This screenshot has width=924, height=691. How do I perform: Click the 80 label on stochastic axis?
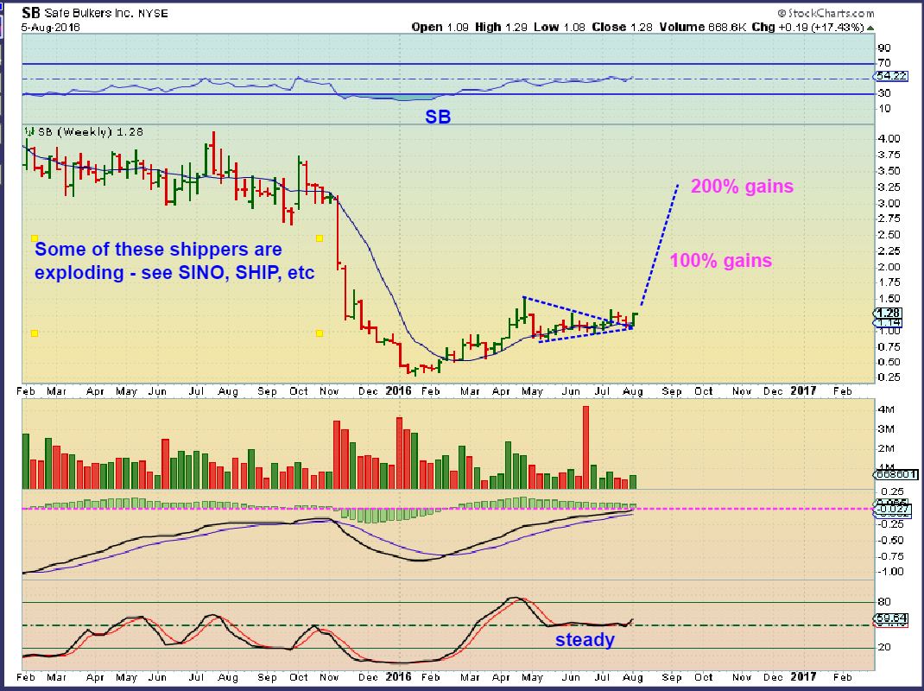[884, 602]
